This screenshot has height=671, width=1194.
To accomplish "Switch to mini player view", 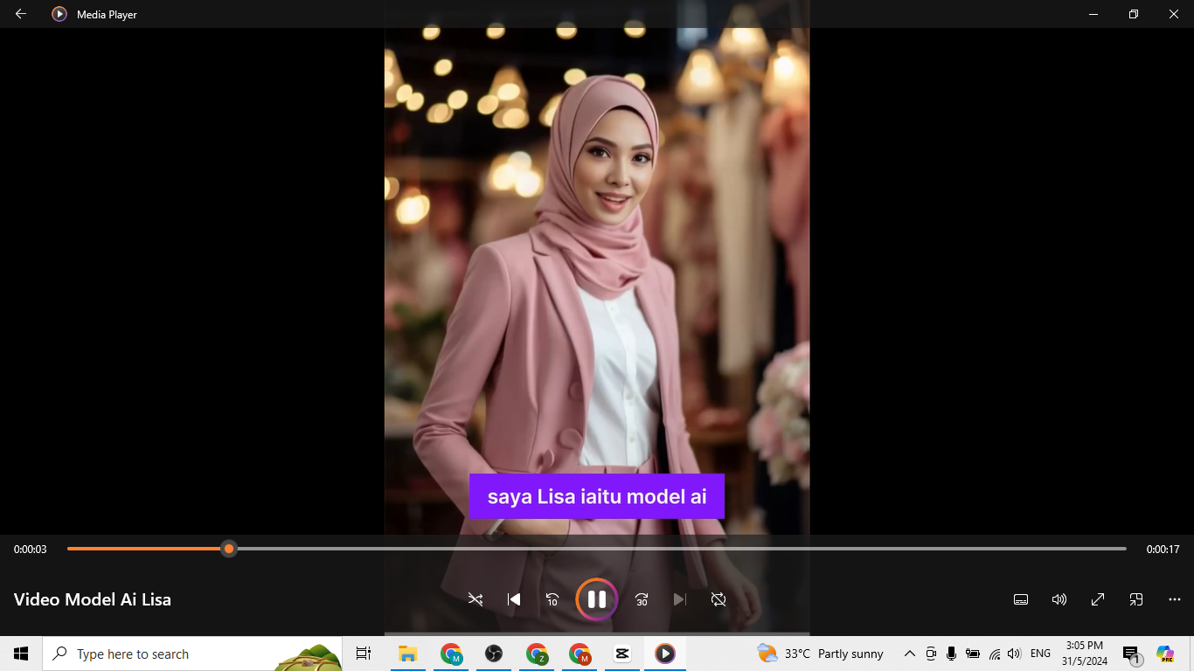I will pyautogui.click(x=1136, y=599).
